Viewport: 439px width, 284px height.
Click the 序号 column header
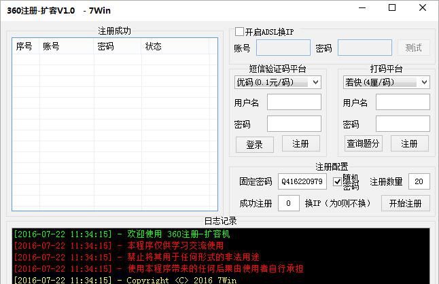[x=25, y=46]
